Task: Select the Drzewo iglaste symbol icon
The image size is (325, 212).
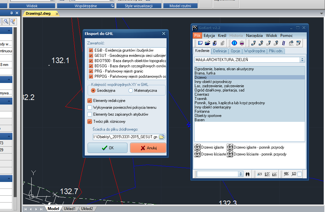Action: pos(197,147)
